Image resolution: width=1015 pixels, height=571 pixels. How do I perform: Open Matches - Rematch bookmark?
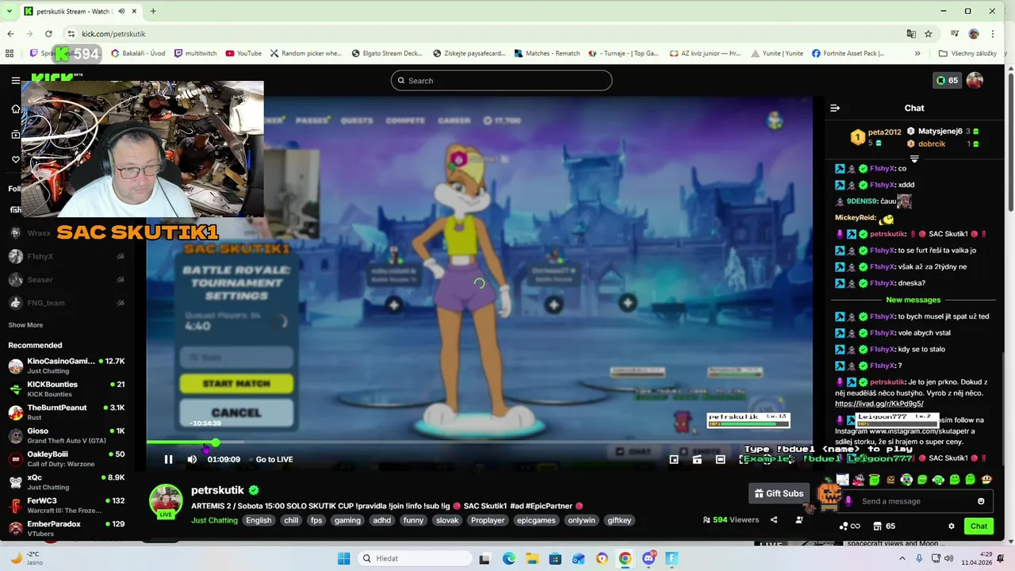pos(546,53)
